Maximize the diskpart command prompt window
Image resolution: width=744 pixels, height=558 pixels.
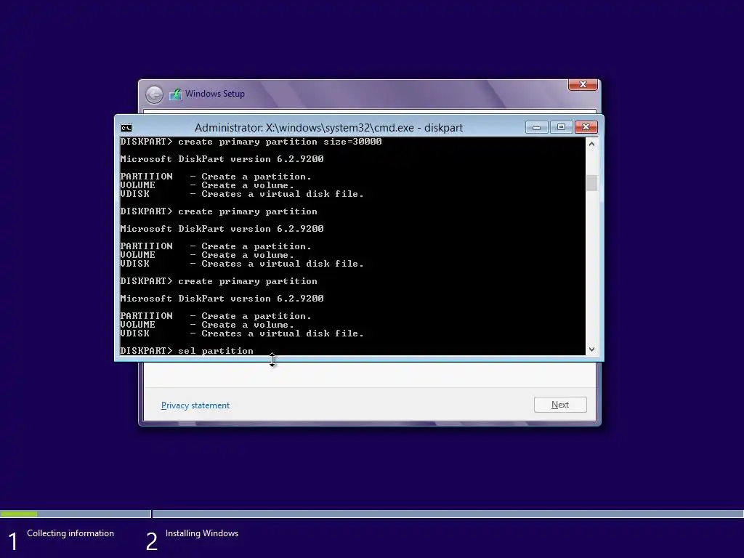561,127
